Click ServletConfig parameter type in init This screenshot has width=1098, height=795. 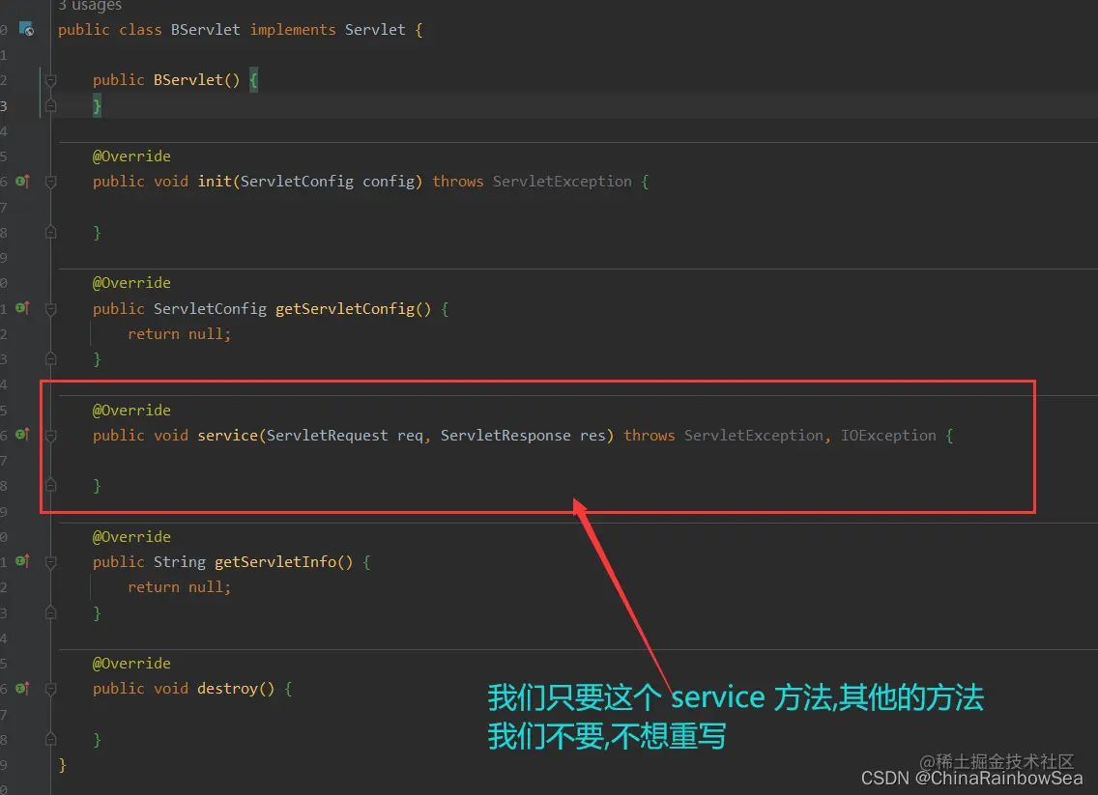click(x=297, y=182)
